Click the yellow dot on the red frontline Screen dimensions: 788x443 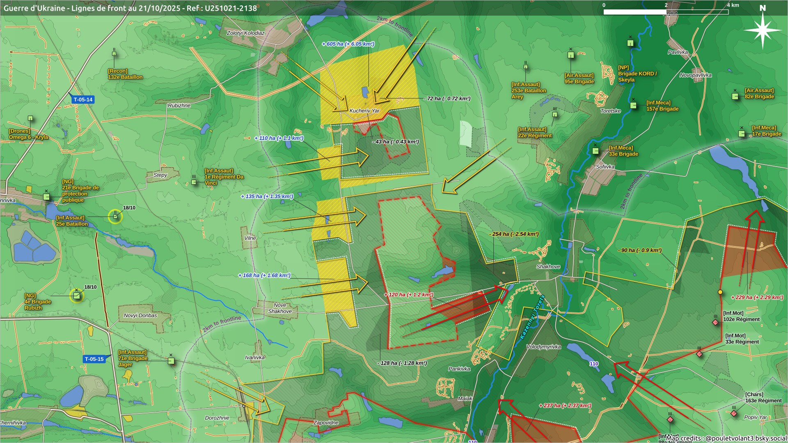[720, 292]
